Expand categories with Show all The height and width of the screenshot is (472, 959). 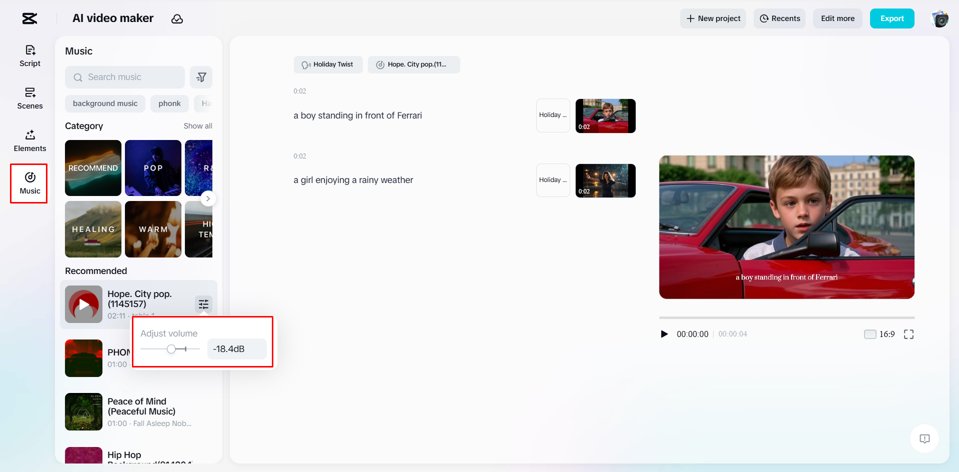tap(197, 125)
